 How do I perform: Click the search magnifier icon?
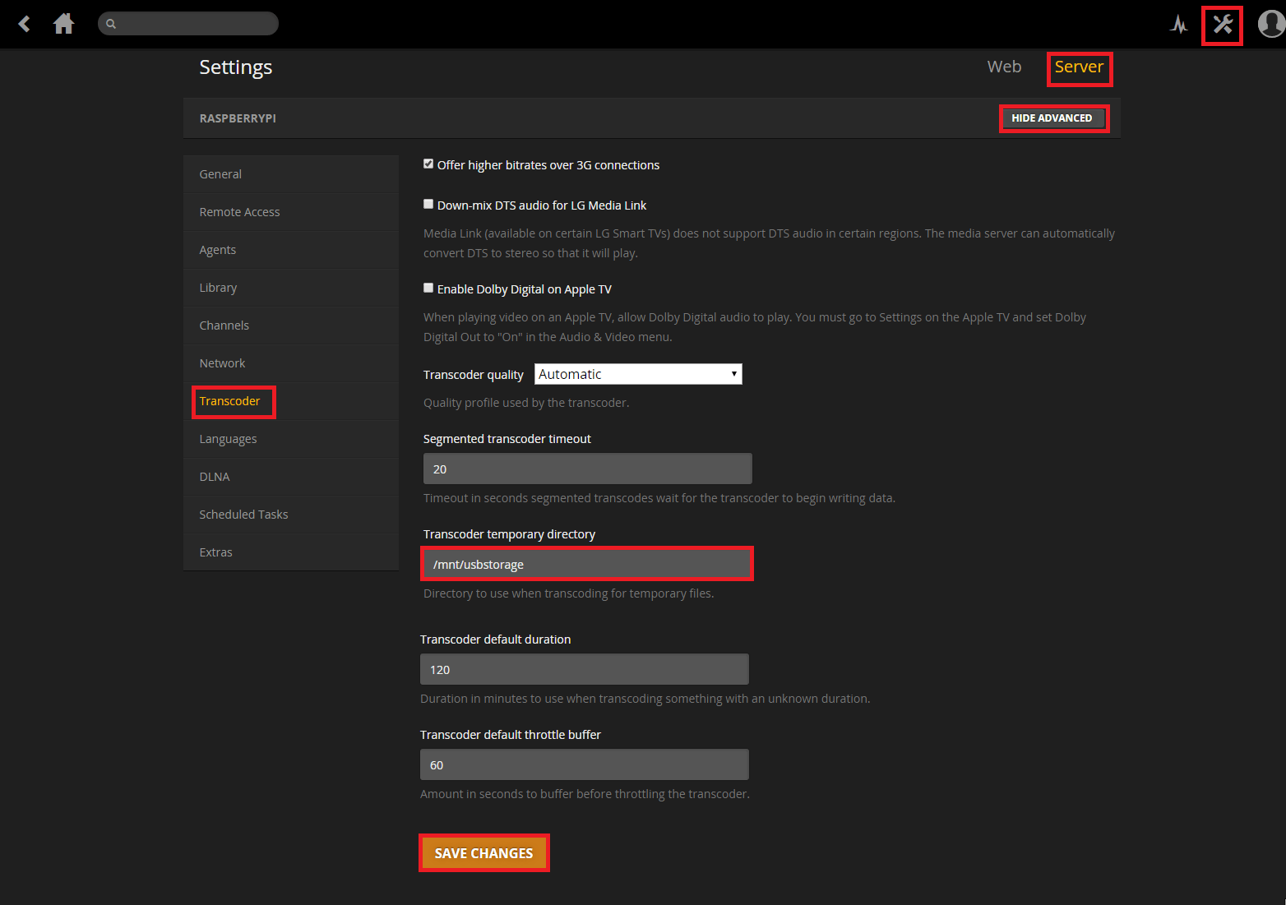(x=111, y=24)
